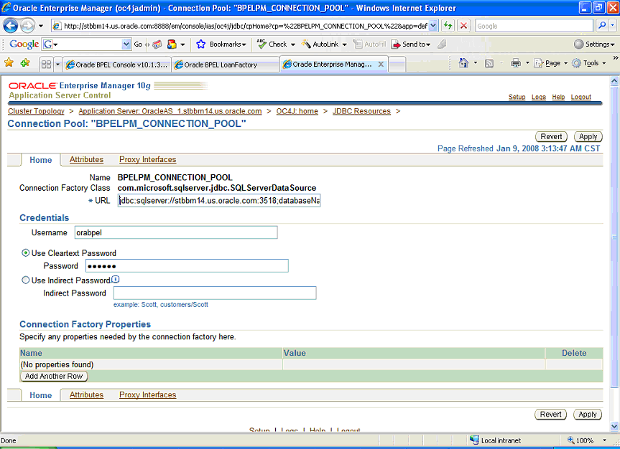Screen dimensions: 620x449
Task: Click the Page menu icon
Action: point(539,63)
